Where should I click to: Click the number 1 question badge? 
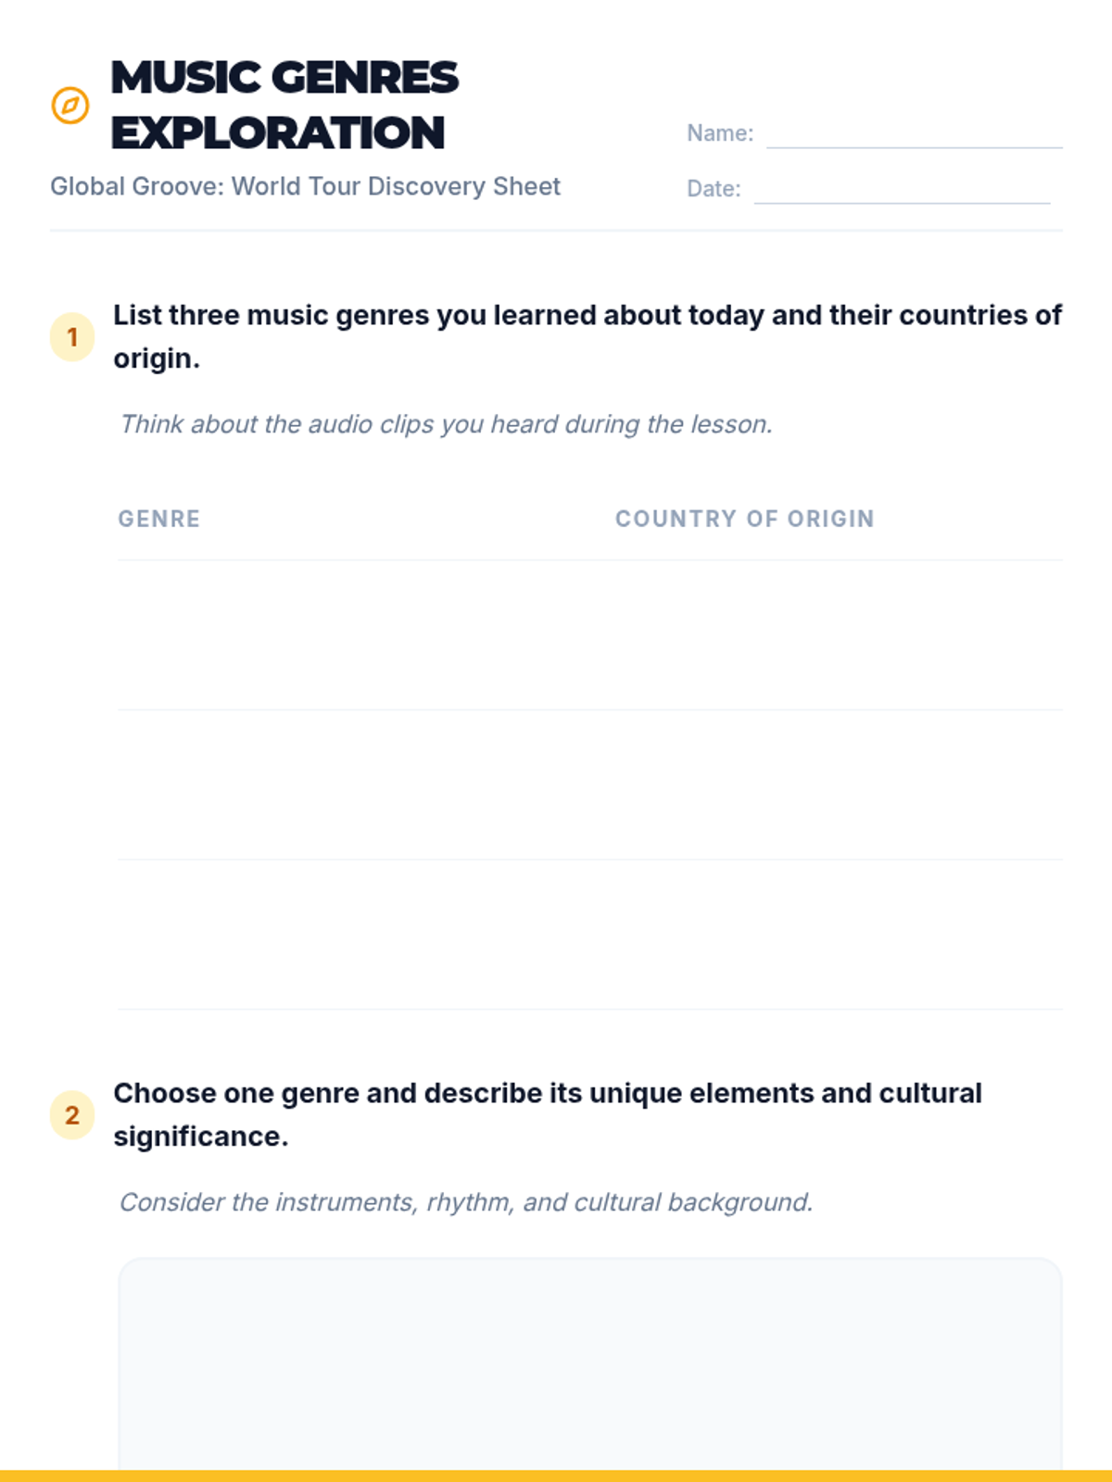(72, 337)
